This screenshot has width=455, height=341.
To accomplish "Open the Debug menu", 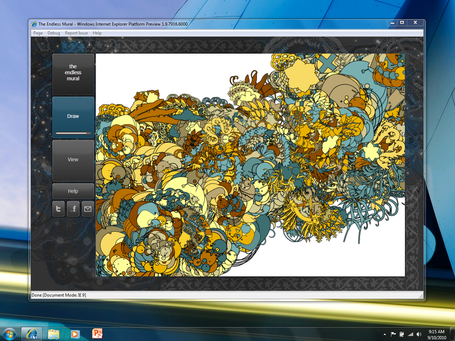I will (x=54, y=33).
